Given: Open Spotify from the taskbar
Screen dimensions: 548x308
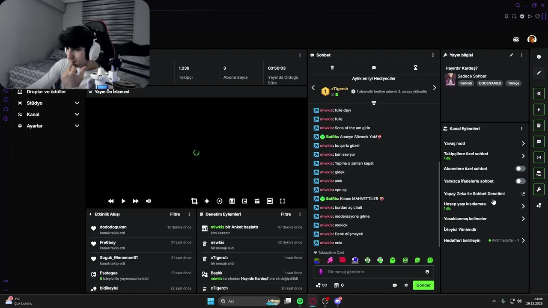Looking at the screenshot, I should 300,301.
